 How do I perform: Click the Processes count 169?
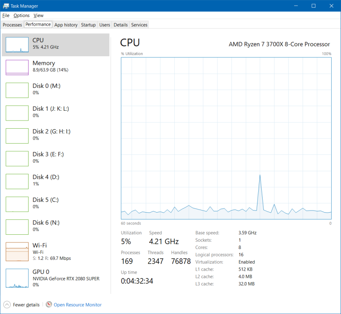[x=127, y=261]
